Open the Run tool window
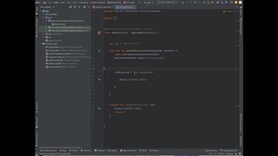Viewport: 278px width, 156px height. 63,150
